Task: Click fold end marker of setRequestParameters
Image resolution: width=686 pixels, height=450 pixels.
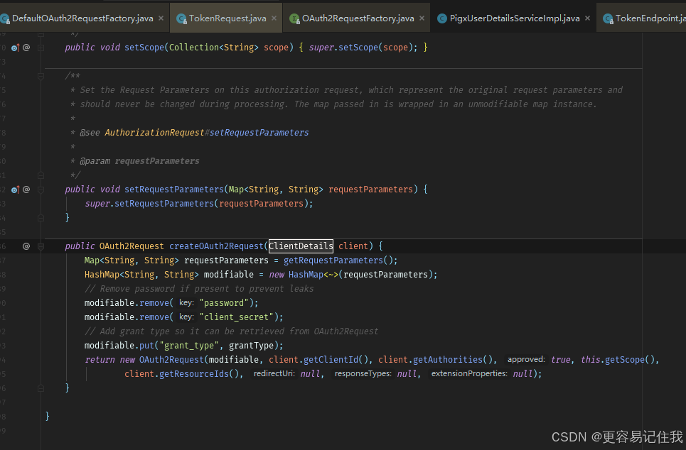Action: 41,218
